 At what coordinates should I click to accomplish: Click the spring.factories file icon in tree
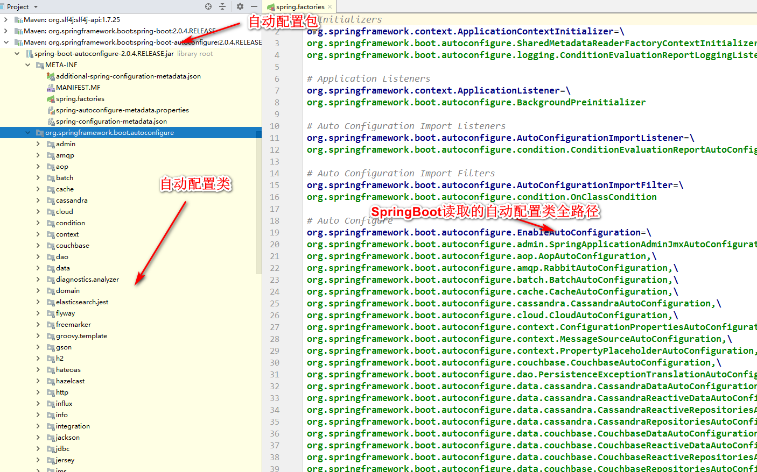point(51,99)
